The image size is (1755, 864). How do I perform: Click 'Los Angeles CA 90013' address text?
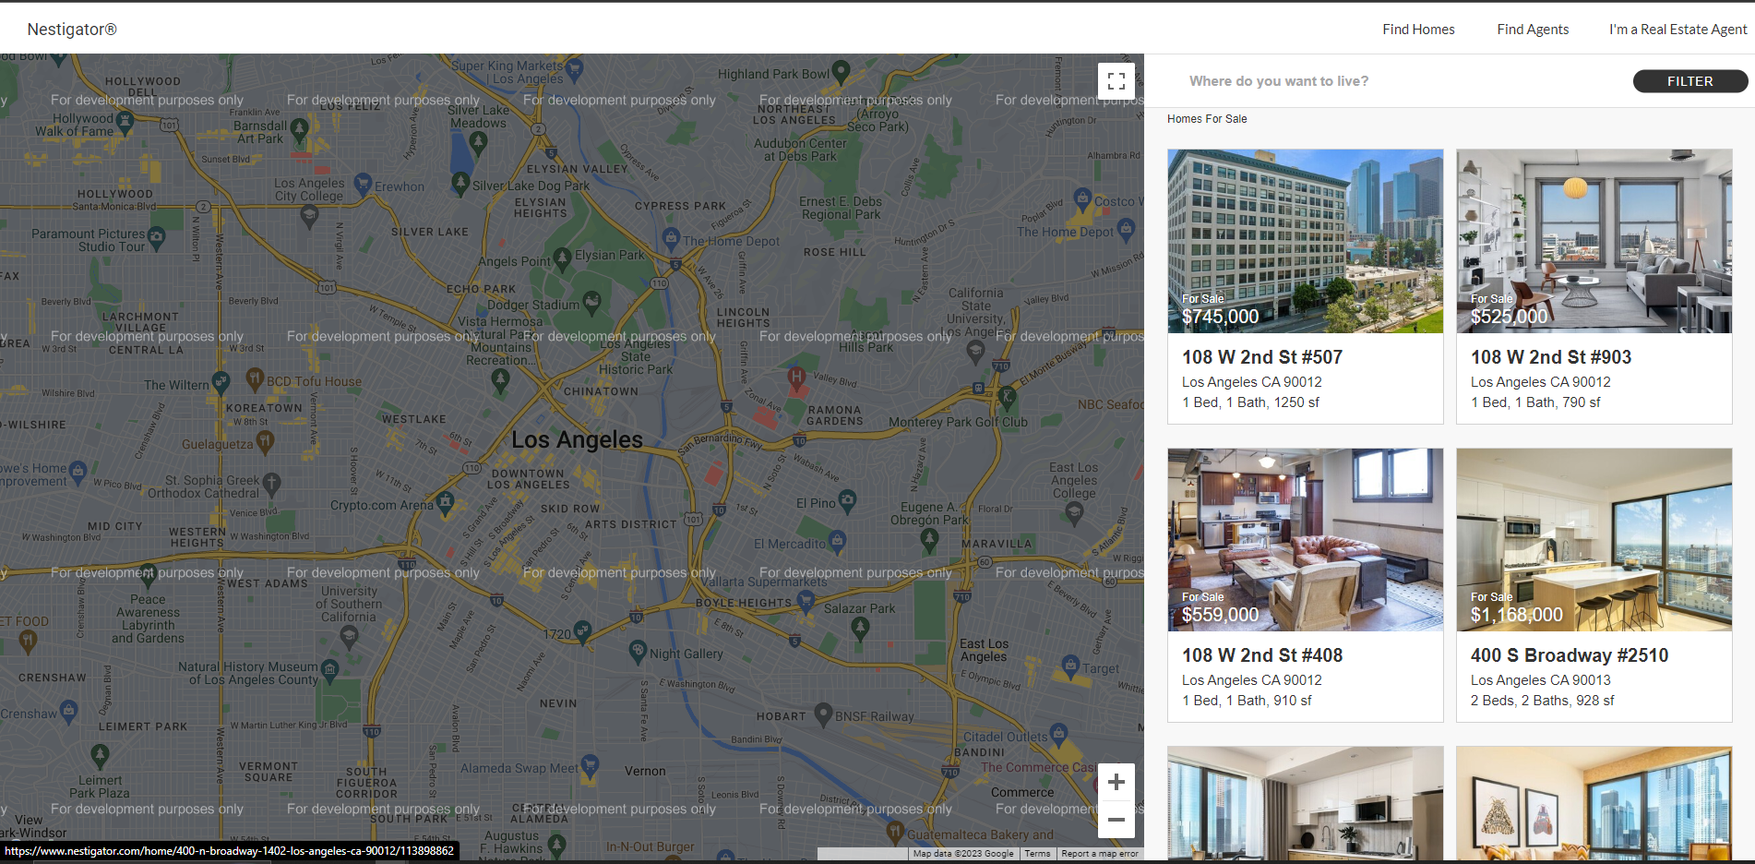[x=1540, y=680]
